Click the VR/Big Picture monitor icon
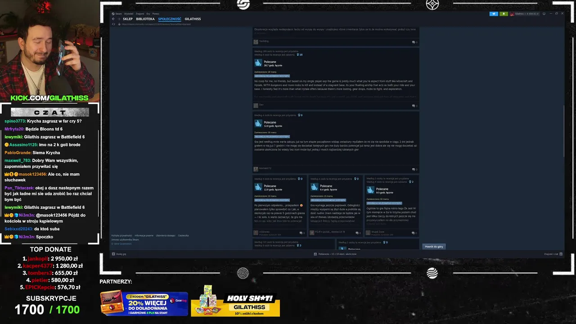This screenshot has height=324, width=576. coord(544,14)
